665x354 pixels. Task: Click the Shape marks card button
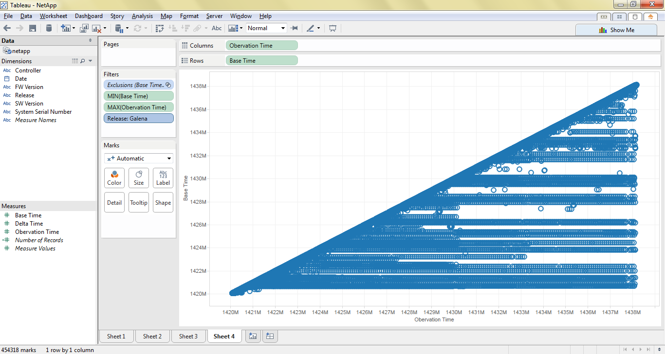click(163, 202)
